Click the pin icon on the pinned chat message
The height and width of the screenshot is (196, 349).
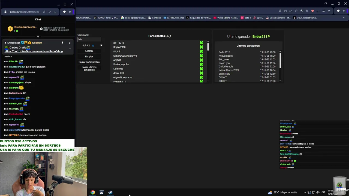coord(62,43)
